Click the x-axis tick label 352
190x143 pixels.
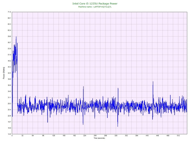(126, 136)
